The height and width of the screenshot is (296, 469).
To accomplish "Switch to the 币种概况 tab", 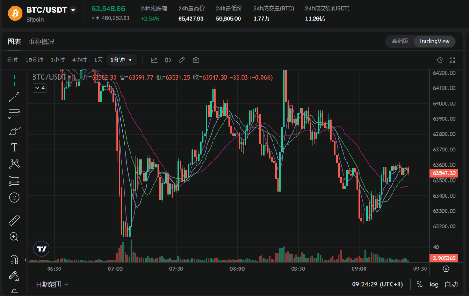I will coord(41,42).
